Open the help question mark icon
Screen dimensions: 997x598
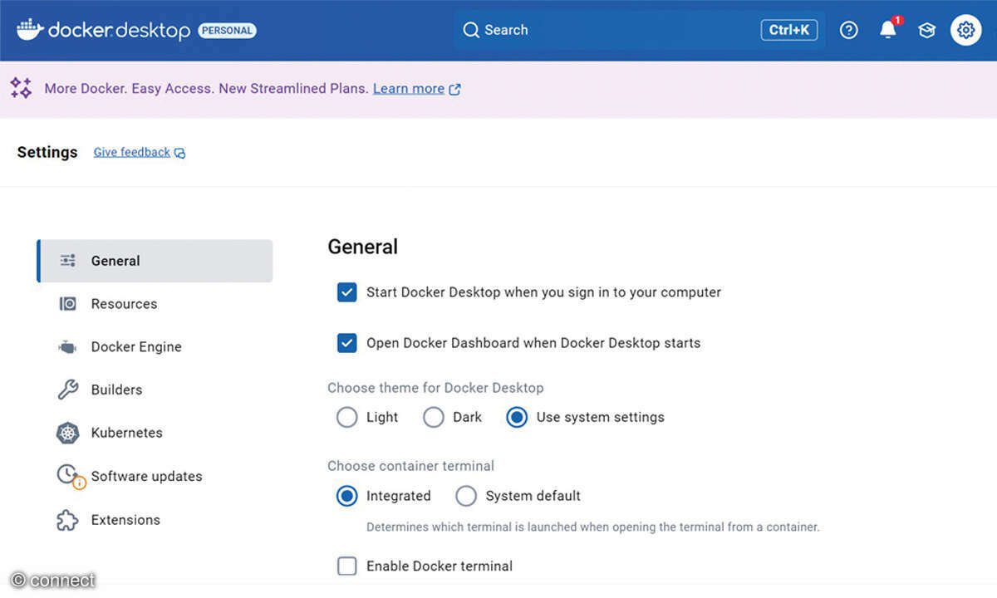click(x=848, y=30)
